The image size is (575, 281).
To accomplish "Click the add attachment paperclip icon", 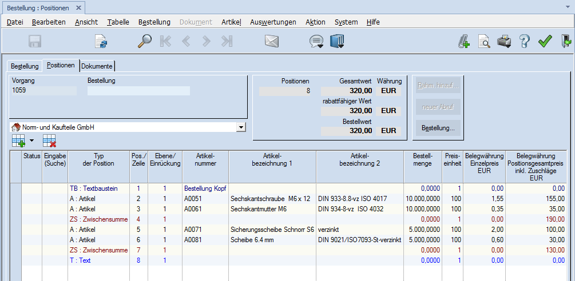I will (x=463, y=41).
